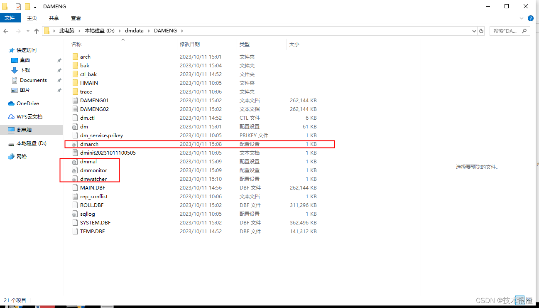Image resolution: width=539 pixels, height=308 pixels.
Task: Open the Quick Access Toolbar customize dropdown
Action: 35,7
